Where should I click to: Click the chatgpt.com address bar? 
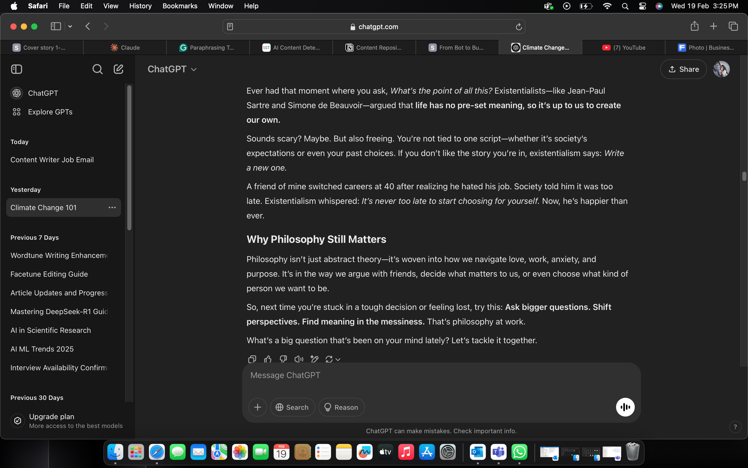[x=374, y=27]
